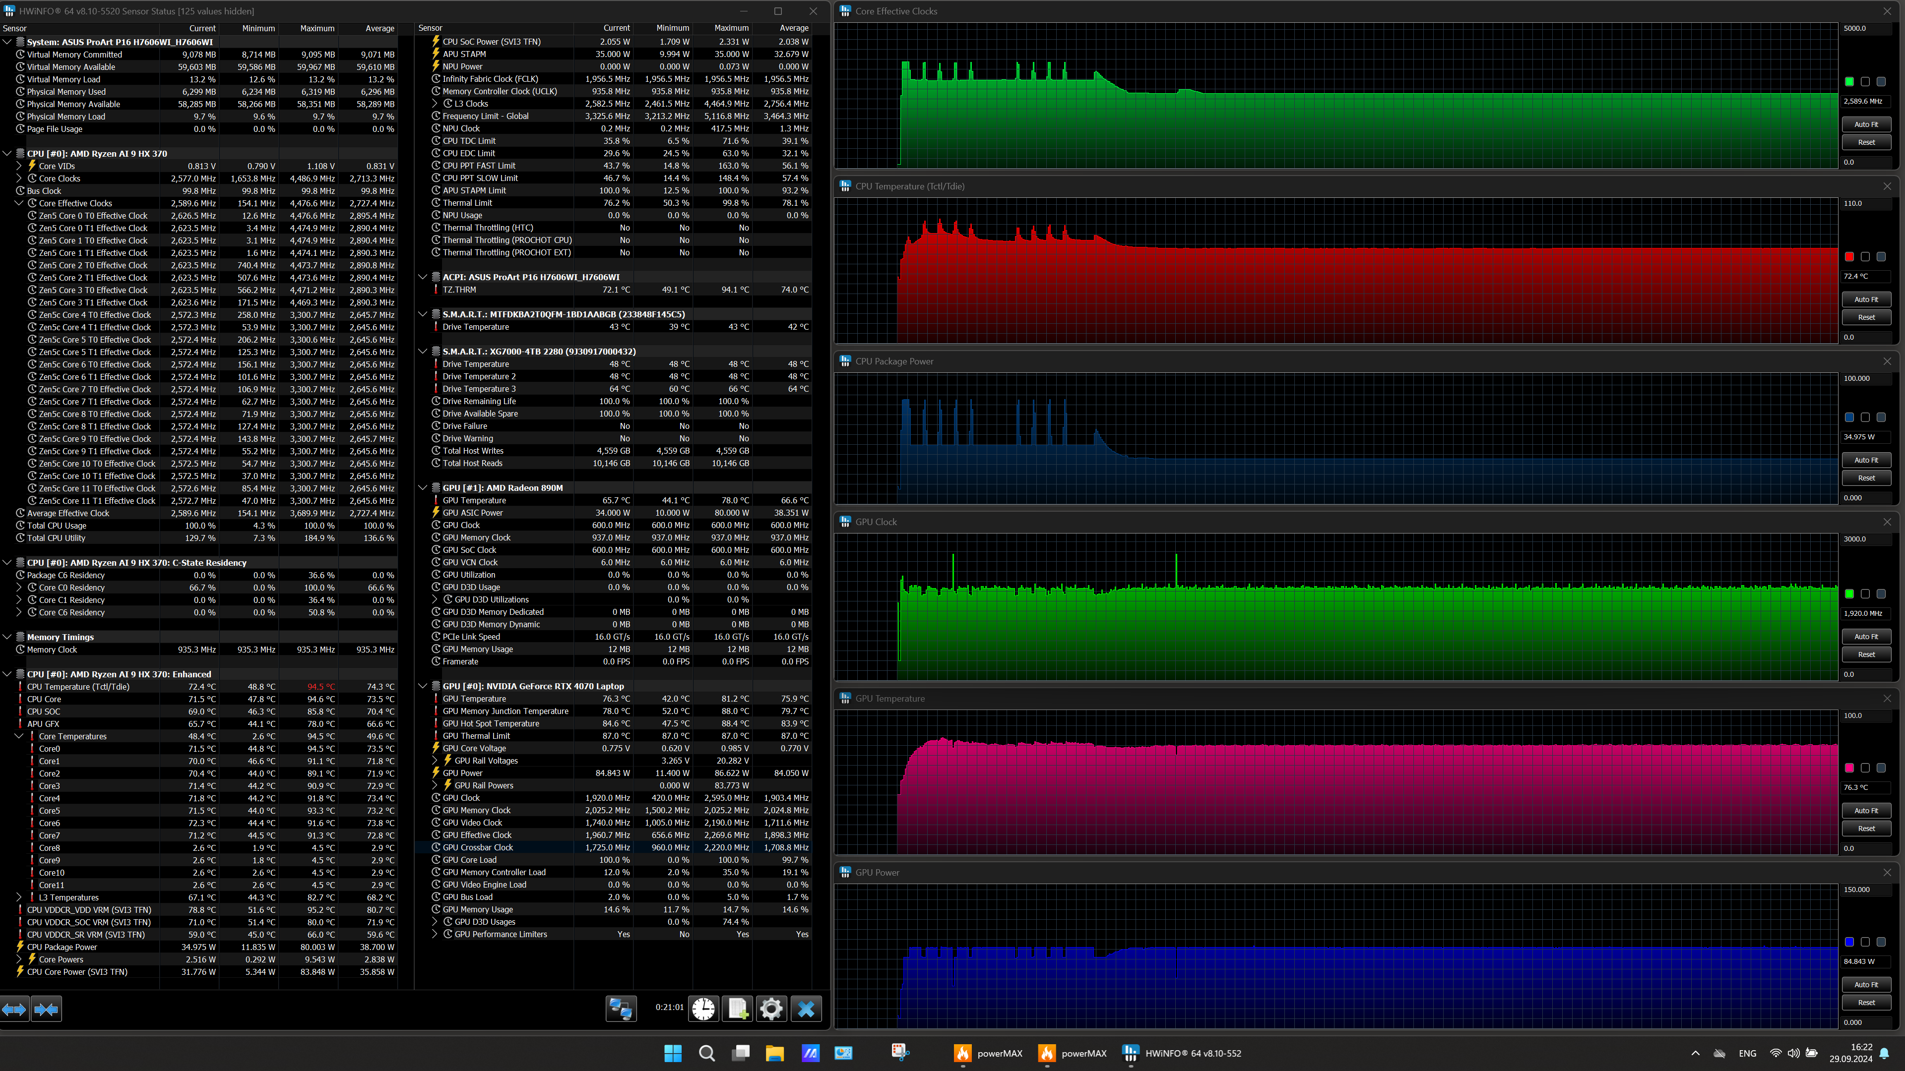Toggle the middle checkbox in CPU Temperature graph
Viewport: 1905px width, 1071px height.
tap(1865, 257)
